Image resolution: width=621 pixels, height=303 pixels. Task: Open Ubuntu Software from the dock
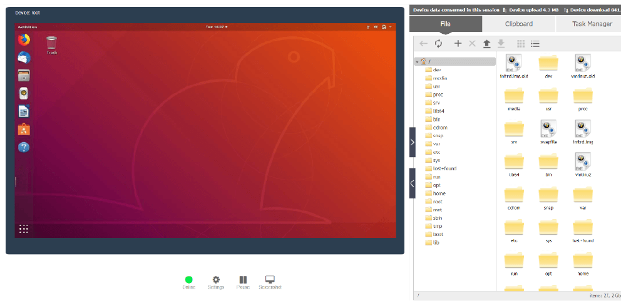pos(24,129)
